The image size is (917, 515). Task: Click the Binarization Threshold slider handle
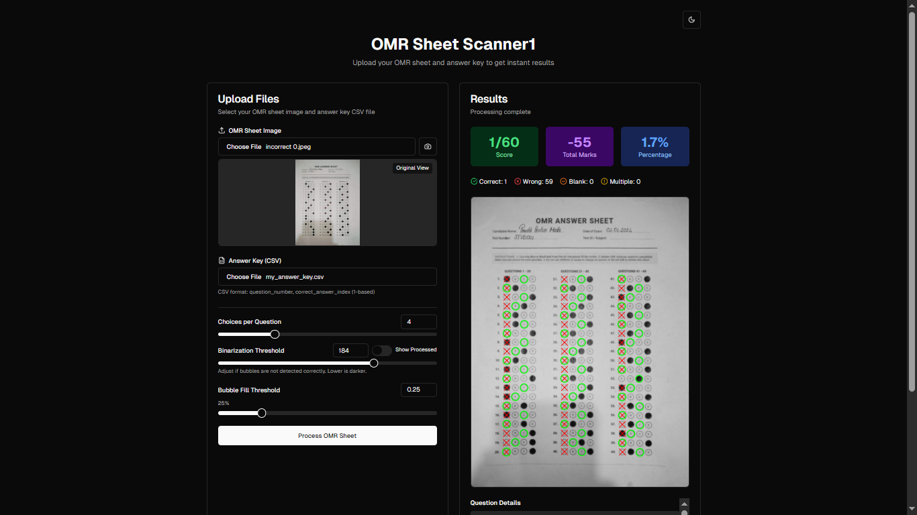[374, 363]
